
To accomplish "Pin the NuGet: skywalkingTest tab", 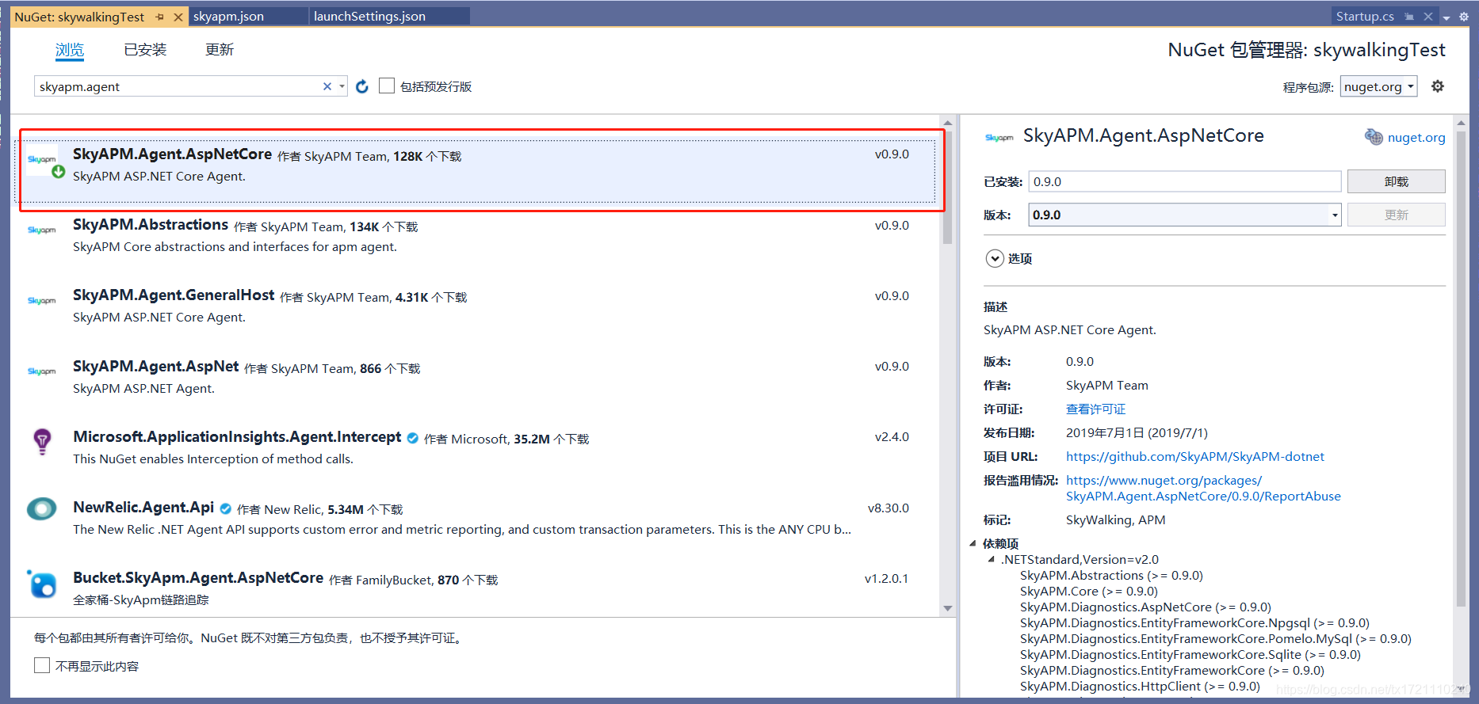I will pos(160,17).
